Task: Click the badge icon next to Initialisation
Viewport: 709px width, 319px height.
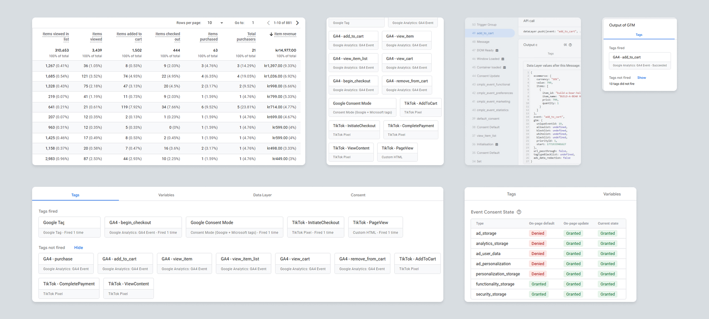Action: [x=496, y=144]
